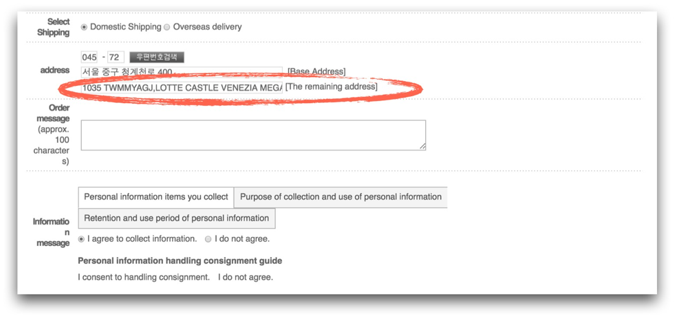Select the Overseas delivery radio button
This screenshot has width=679, height=316.
click(167, 27)
